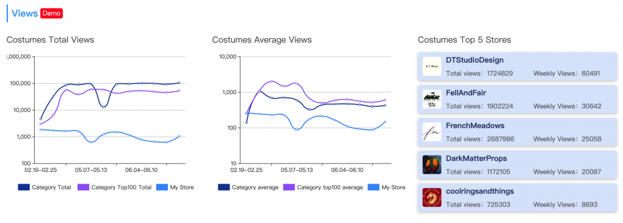
Task: Click 06.04-06.10 label on Average Views chart
Action: (347, 170)
